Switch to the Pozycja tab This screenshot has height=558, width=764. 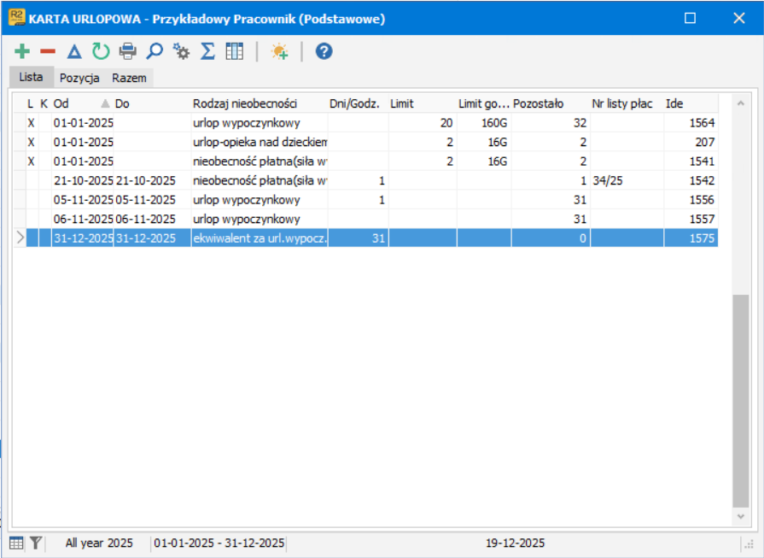(79, 78)
